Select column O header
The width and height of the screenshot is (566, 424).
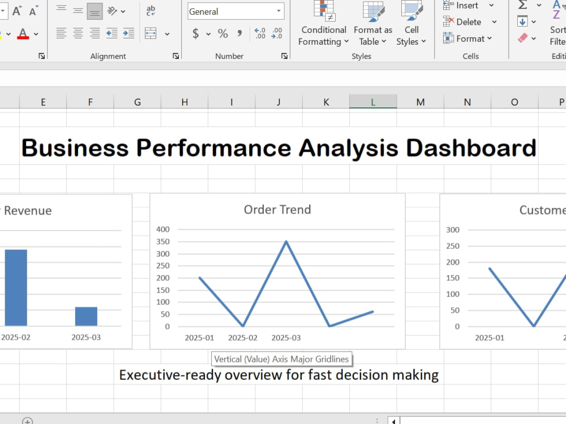[514, 102]
